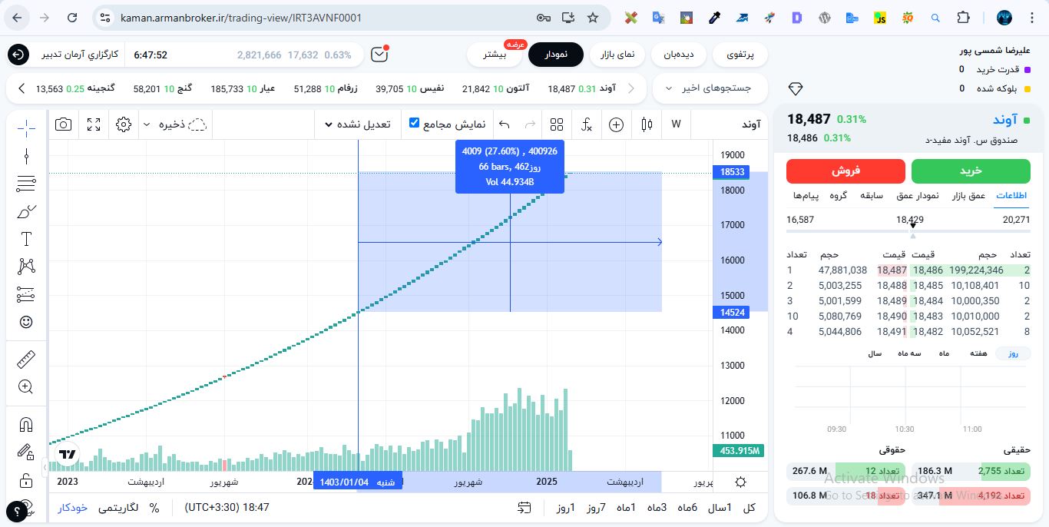1049x527 pixels.
Task: Select the crosshair cursor tool
Action: 26,128
